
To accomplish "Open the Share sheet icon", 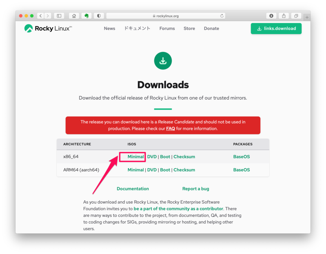I will (x=284, y=16).
